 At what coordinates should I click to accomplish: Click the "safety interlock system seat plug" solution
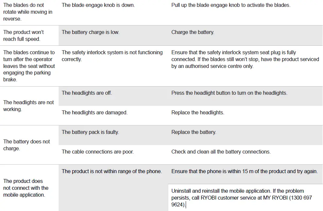pos(245,59)
